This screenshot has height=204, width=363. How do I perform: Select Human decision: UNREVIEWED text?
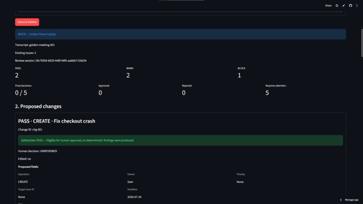37,151
